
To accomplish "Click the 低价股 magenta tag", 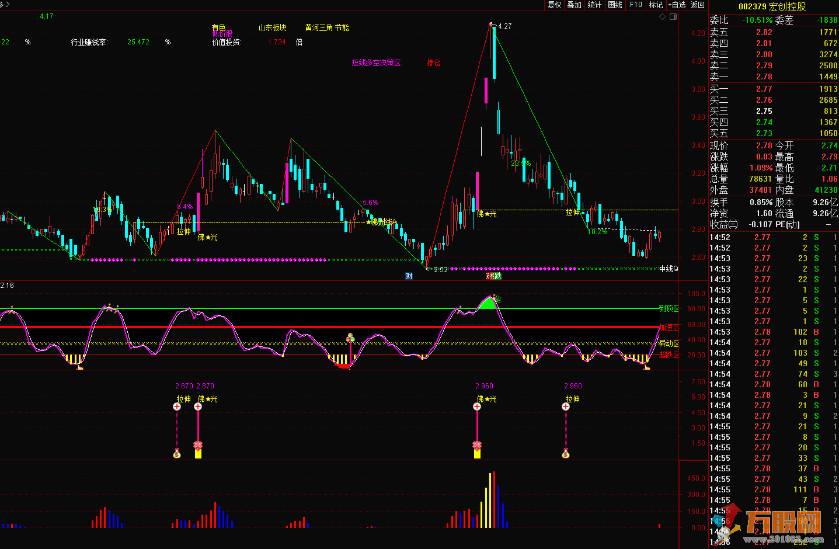I will click(222, 34).
